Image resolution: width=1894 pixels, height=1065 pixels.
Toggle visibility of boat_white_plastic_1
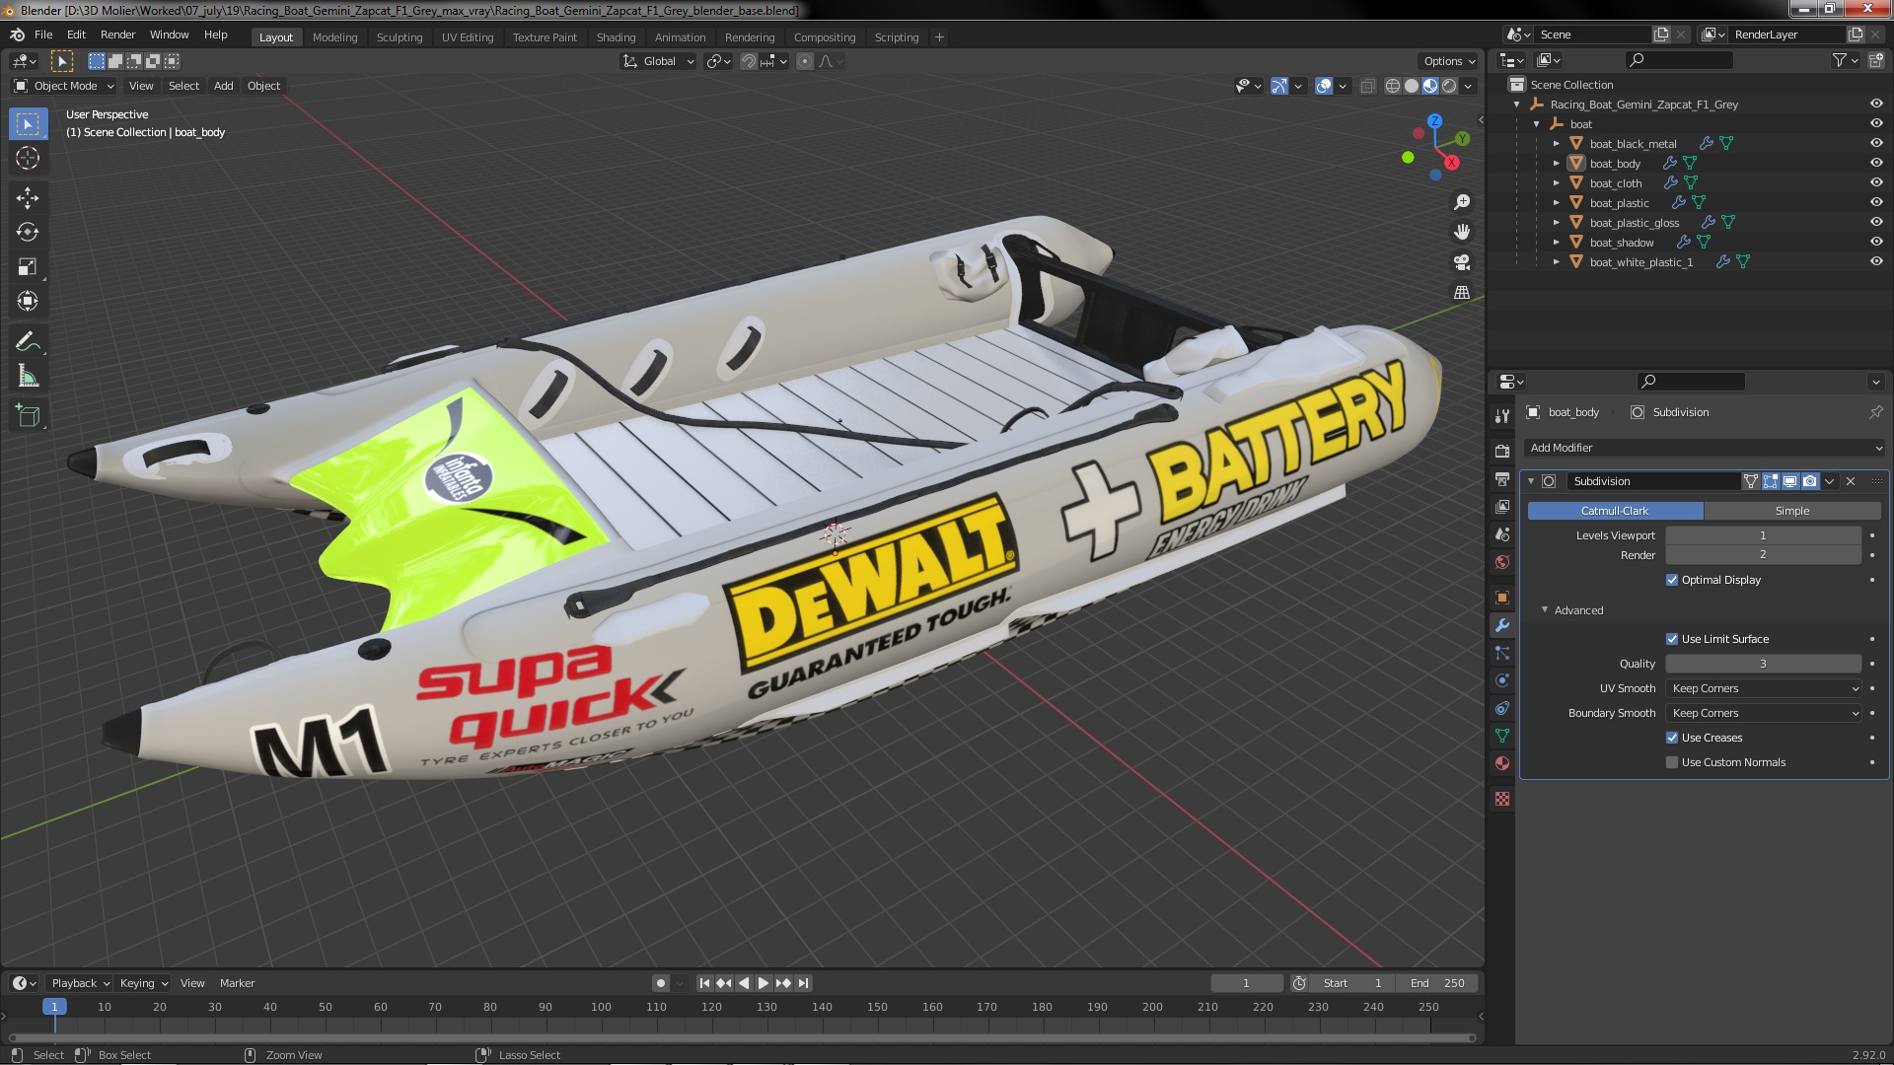(x=1876, y=262)
